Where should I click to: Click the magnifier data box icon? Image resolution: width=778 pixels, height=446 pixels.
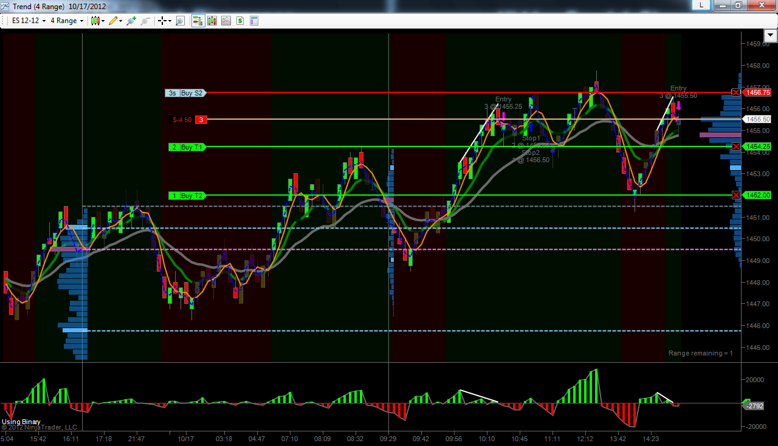point(180,21)
